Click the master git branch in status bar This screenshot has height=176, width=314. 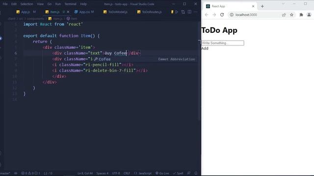pyautogui.click(x=5, y=173)
